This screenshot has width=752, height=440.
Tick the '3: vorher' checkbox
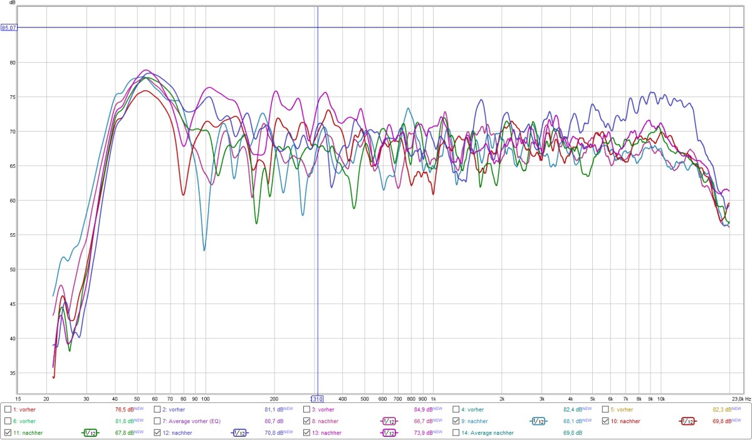tap(306, 409)
